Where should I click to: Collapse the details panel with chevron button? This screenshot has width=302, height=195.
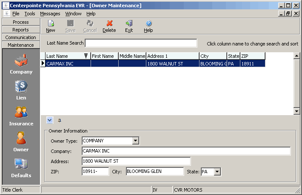click(50, 120)
